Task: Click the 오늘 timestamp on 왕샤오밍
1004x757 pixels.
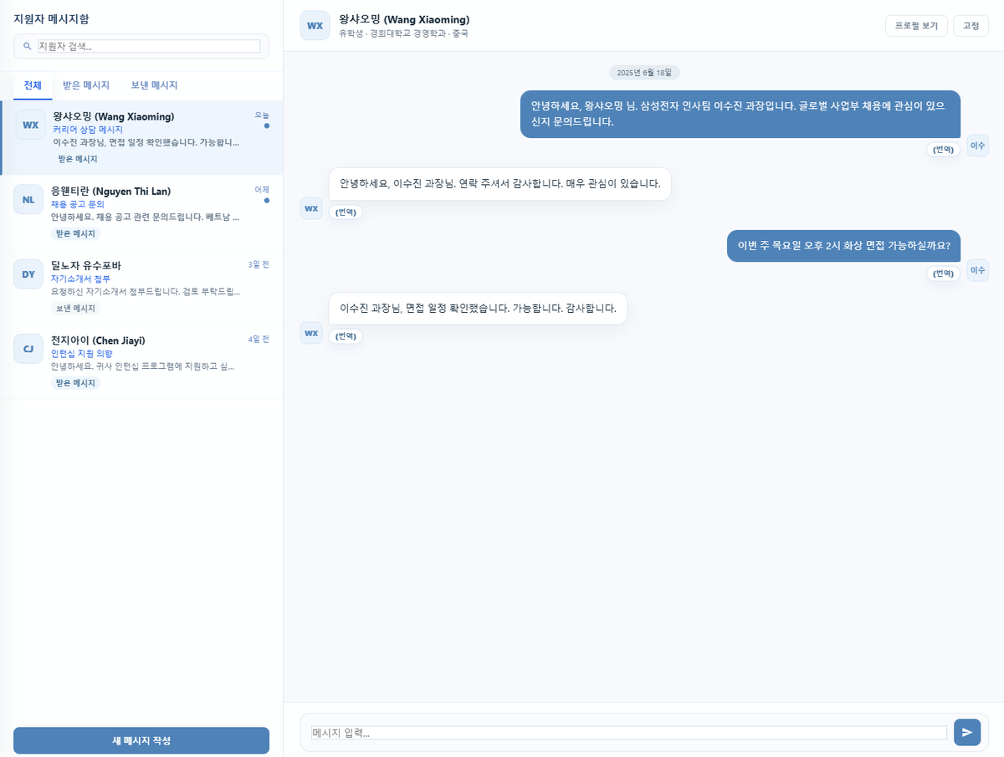Action: pos(262,115)
